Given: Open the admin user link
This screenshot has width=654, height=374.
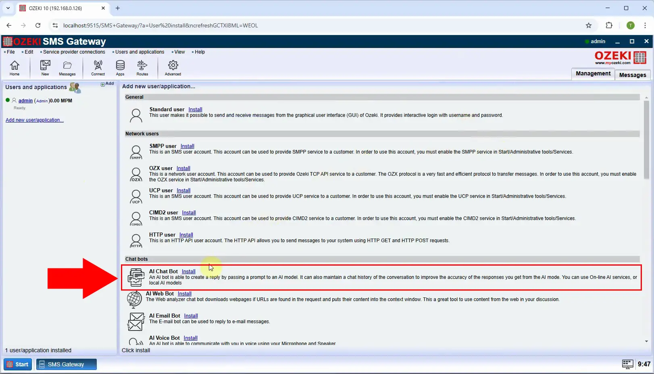Looking at the screenshot, I should (x=25, y=101).
